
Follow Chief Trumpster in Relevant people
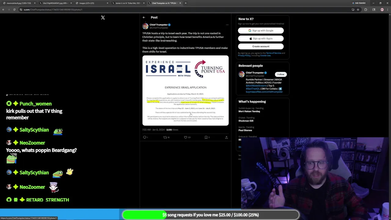tap(281, 74)
